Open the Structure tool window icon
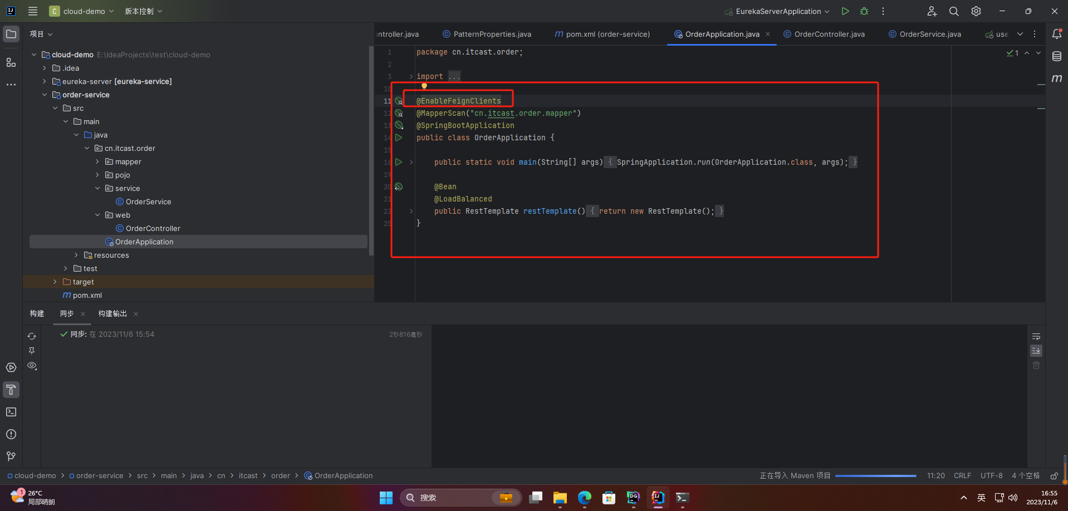 point(11,62)
